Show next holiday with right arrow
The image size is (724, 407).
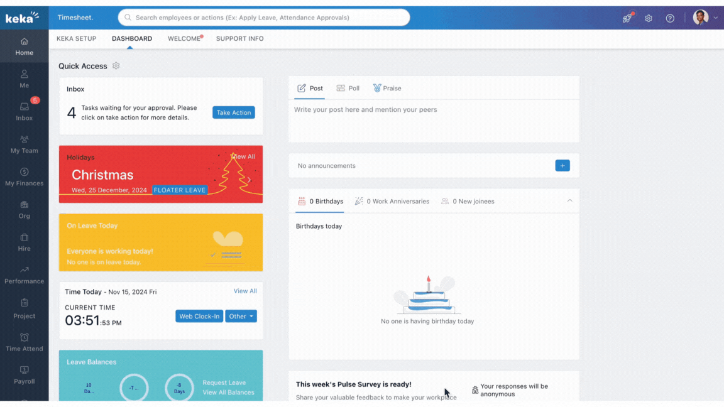250,180
